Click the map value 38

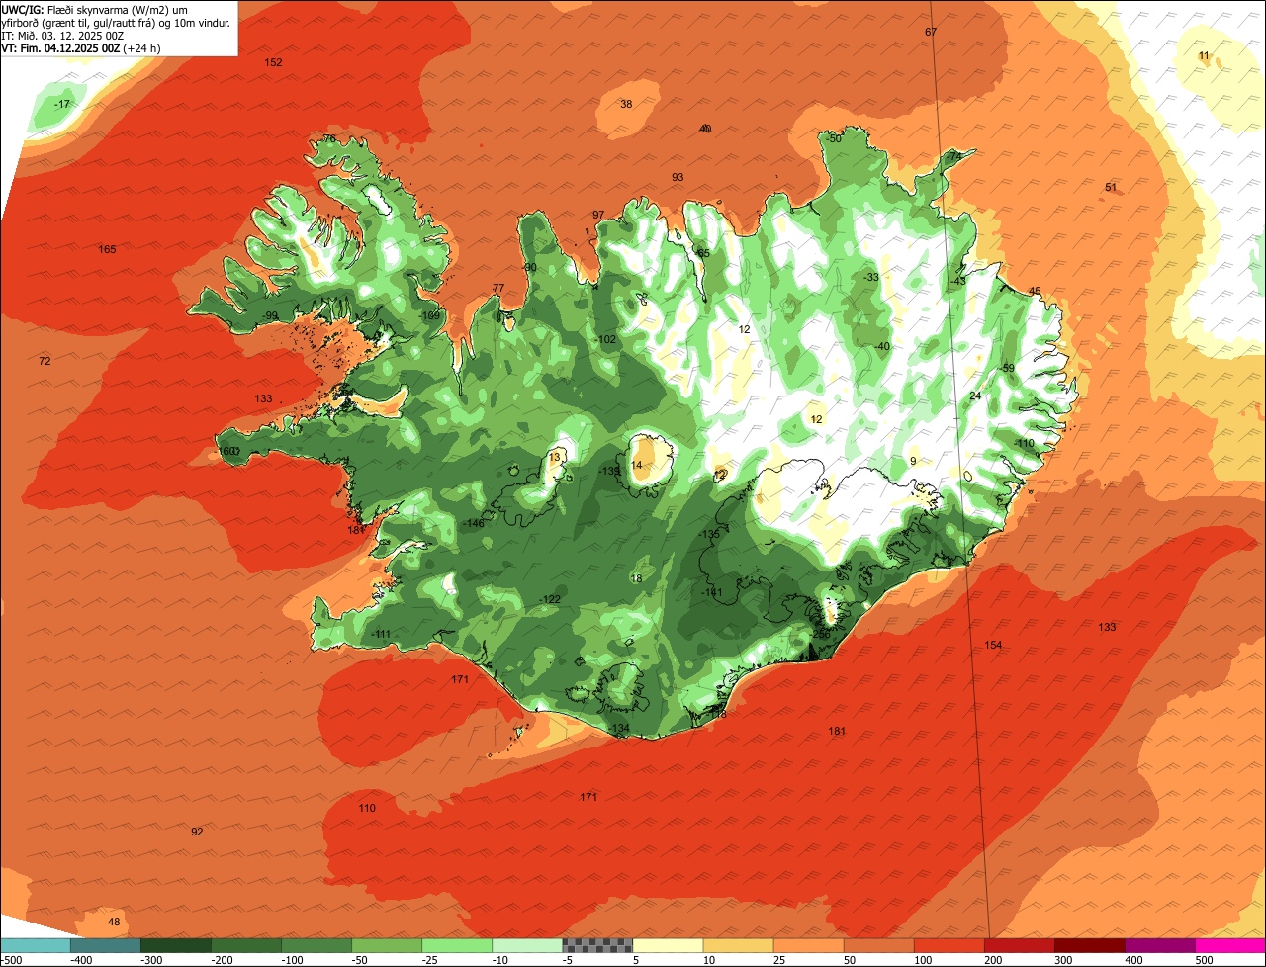pyautogui.click(x=626, y=104)
